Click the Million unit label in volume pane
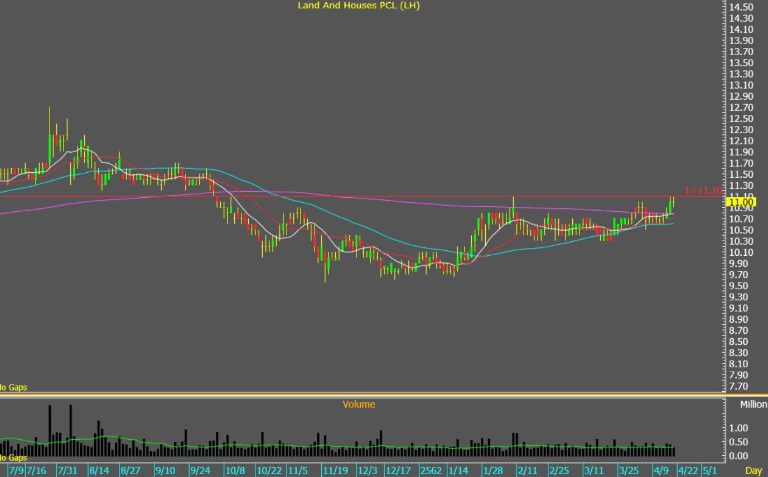768x477 pixels. 753,405
